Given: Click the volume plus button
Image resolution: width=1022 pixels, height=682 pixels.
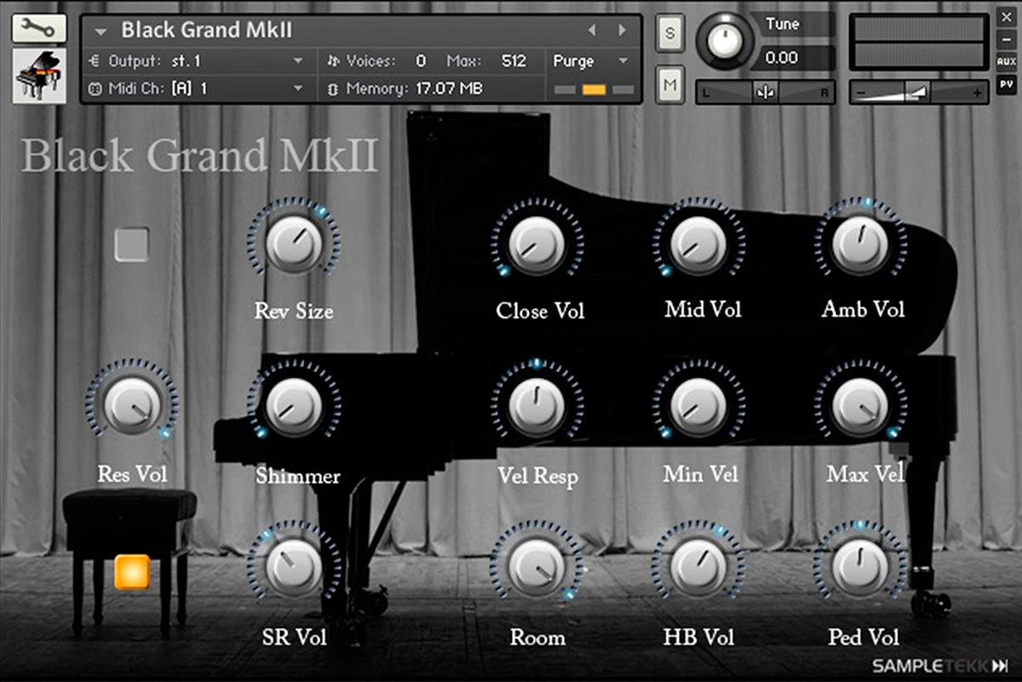Looking at the screenshot, I should (x=976, y=93).
